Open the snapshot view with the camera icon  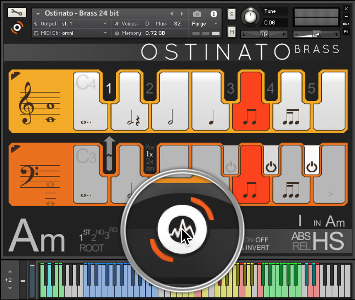[x=197, y=14]
